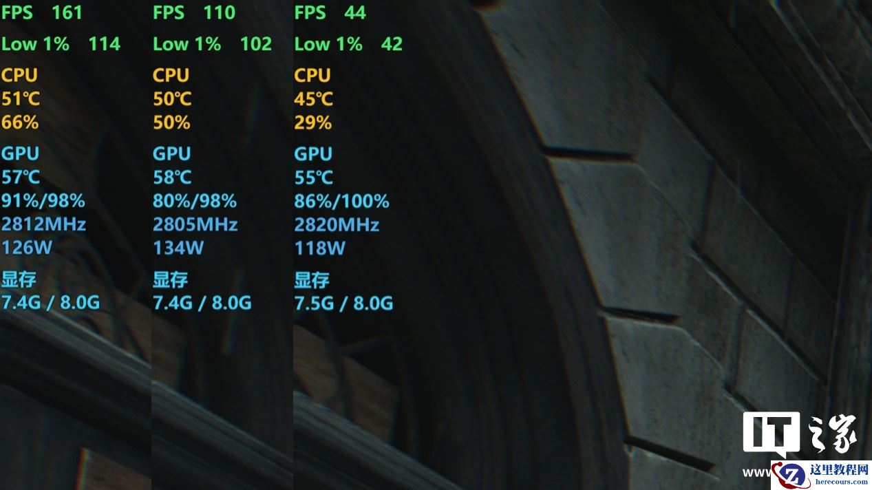This screenshot has width=872, height=490.
Task: Click the GPU clock 2812MHz reading
Action: [x=43, y=224]
